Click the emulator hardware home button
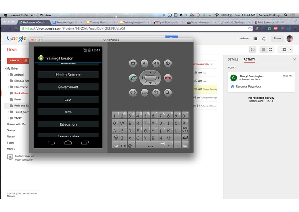 133,93
